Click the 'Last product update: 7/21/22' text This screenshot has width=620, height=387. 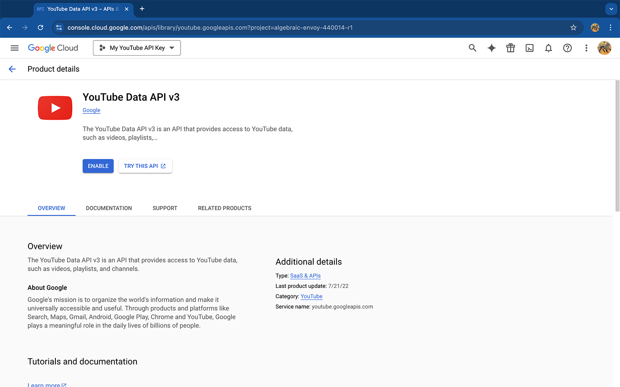[312, 286]
